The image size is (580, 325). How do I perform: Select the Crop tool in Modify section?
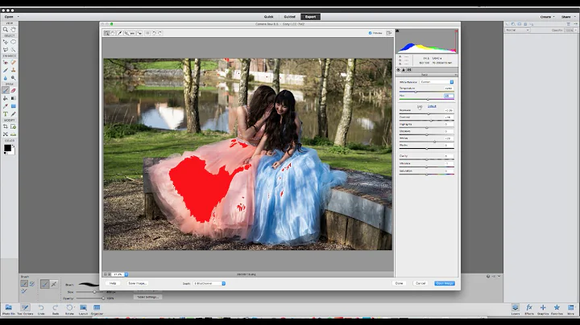[x=6, y=126]
